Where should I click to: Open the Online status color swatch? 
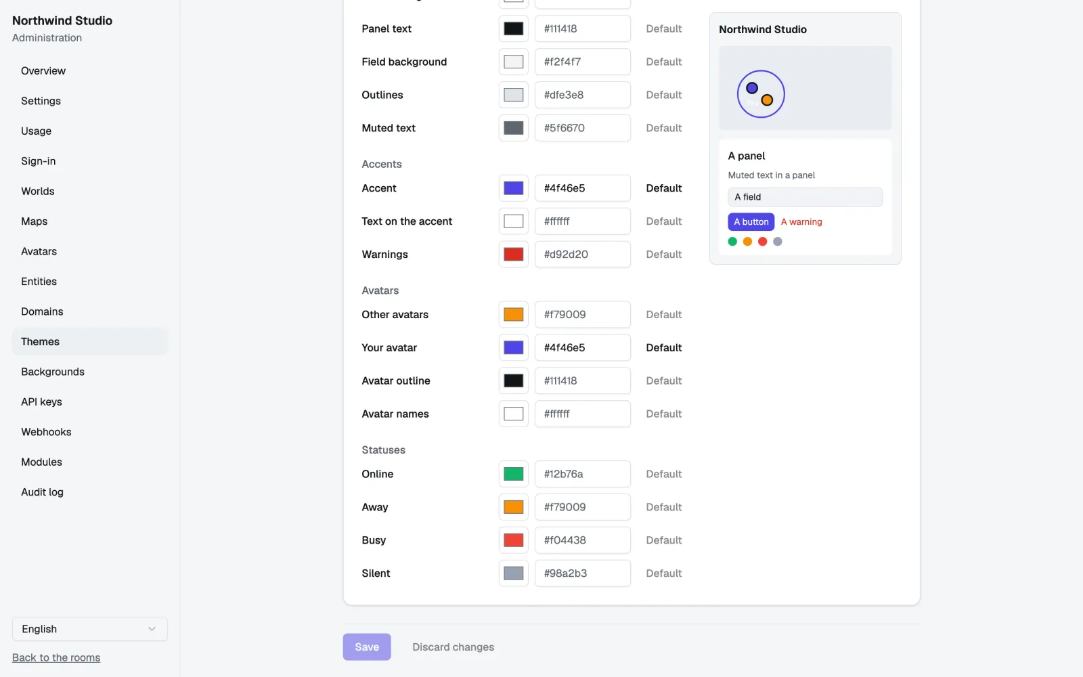pos(514,474)
